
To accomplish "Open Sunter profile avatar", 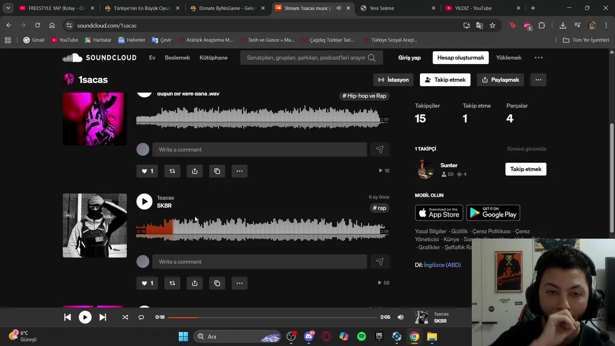I will [x=424, y=169].
